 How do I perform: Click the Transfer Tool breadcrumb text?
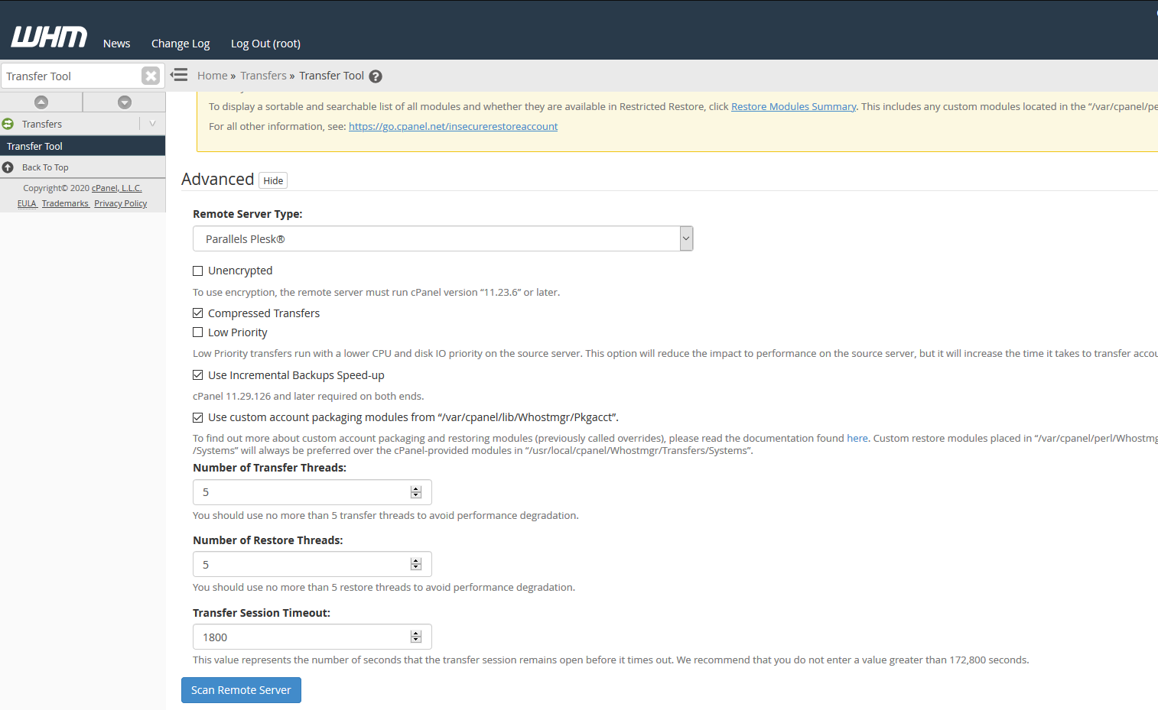pyautogui.click(x=331, y=76)
